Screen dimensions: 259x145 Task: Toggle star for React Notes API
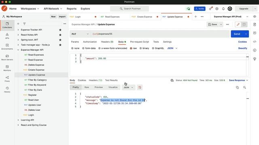click(x=60, y=35)
